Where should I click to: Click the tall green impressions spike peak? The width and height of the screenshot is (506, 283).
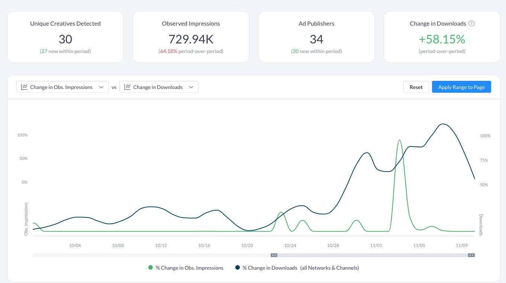tap(399, 140)
